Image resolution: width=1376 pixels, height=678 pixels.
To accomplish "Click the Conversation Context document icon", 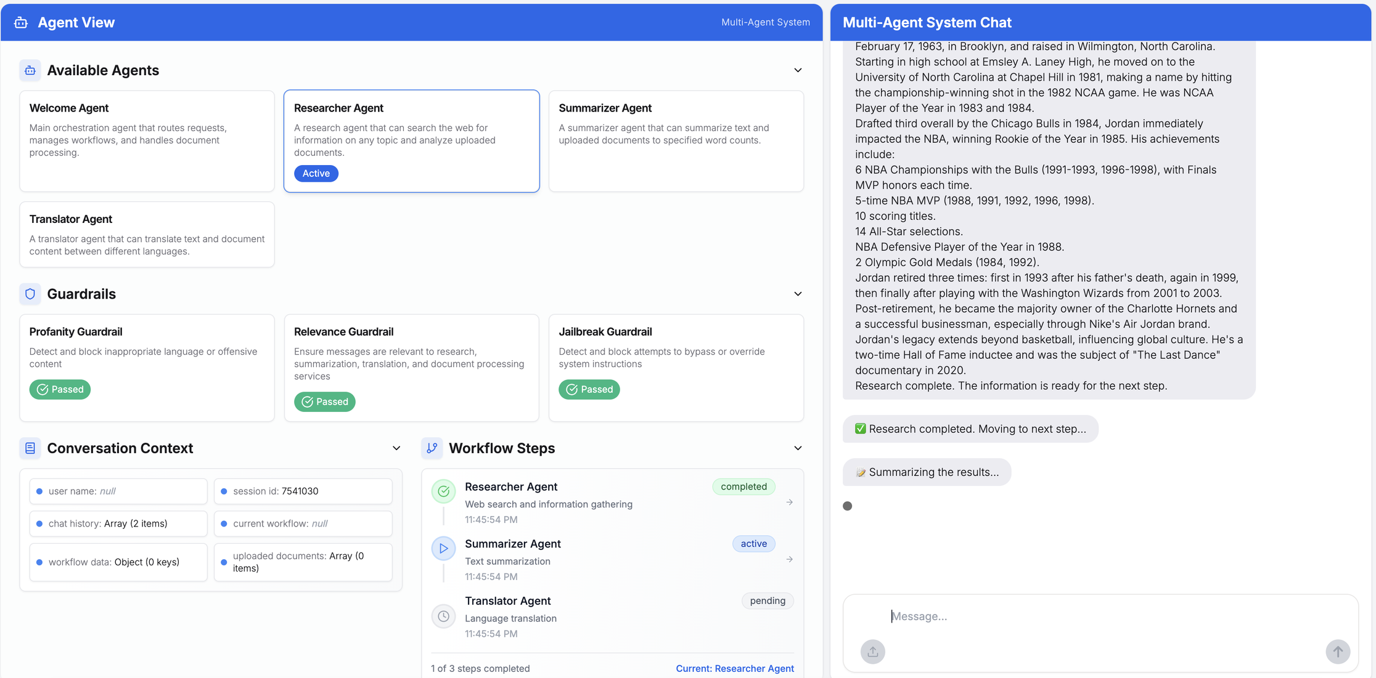I will coord(30,448).
